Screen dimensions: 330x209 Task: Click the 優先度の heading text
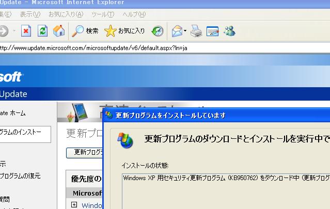(86, 179)
